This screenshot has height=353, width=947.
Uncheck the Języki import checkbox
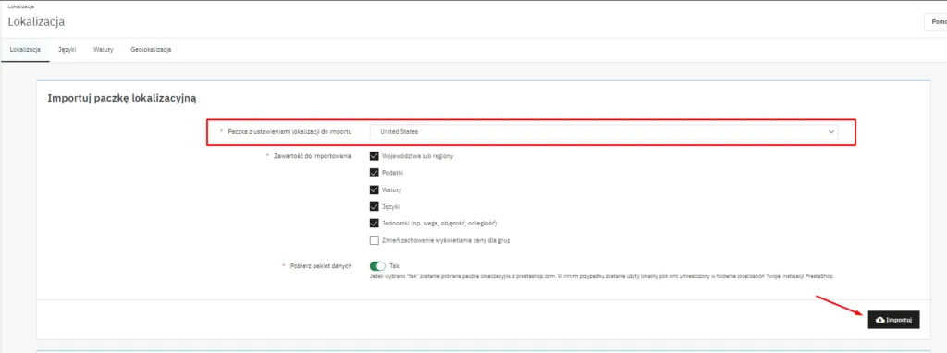click(x=374, y=206)
